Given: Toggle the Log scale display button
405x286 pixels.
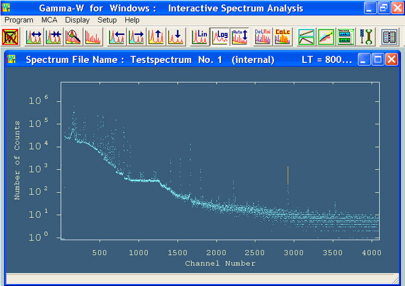Looking at the screenshot, I should [219, 37].
